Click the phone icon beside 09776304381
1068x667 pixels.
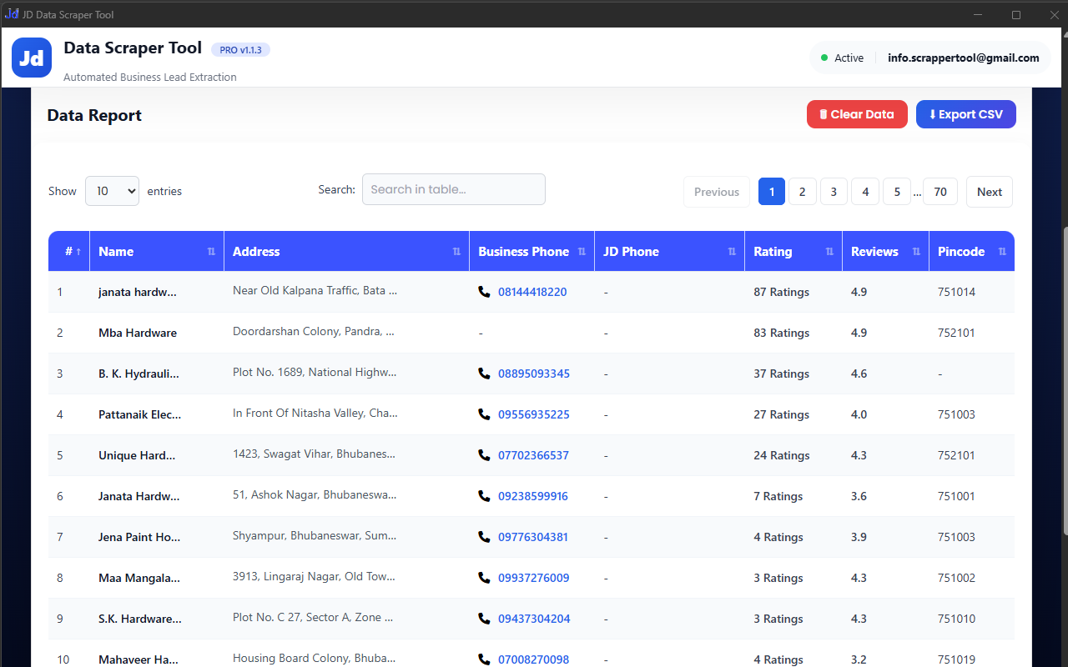point(484,537)
